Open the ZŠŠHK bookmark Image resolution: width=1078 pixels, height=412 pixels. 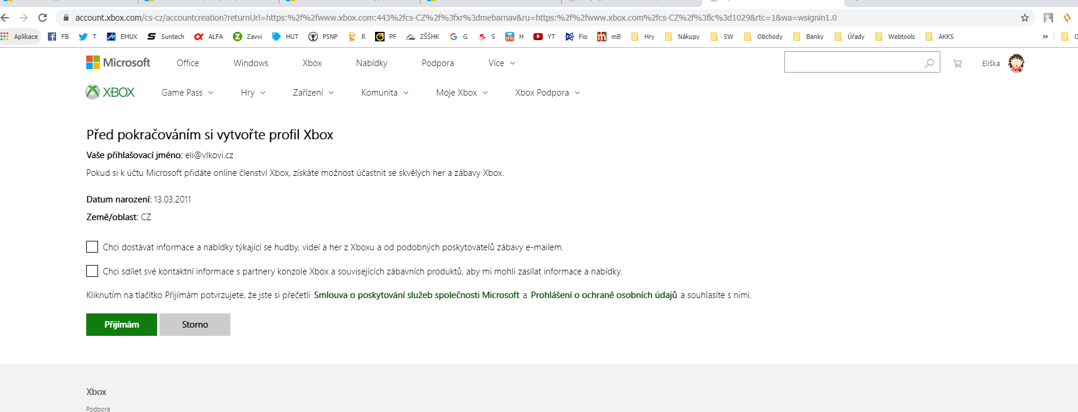423,37
